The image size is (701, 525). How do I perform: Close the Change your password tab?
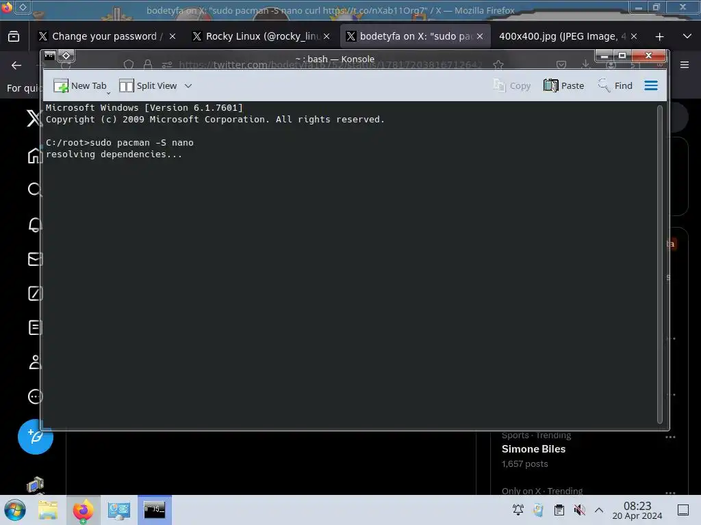click(x=173, y=36)
